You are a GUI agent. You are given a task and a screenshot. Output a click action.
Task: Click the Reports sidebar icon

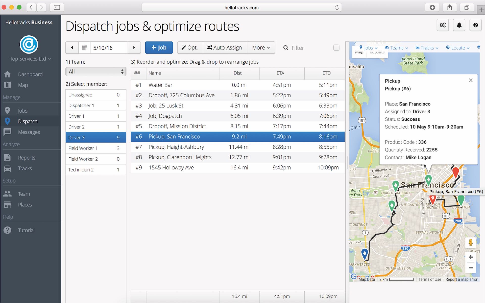pos(8,158)
